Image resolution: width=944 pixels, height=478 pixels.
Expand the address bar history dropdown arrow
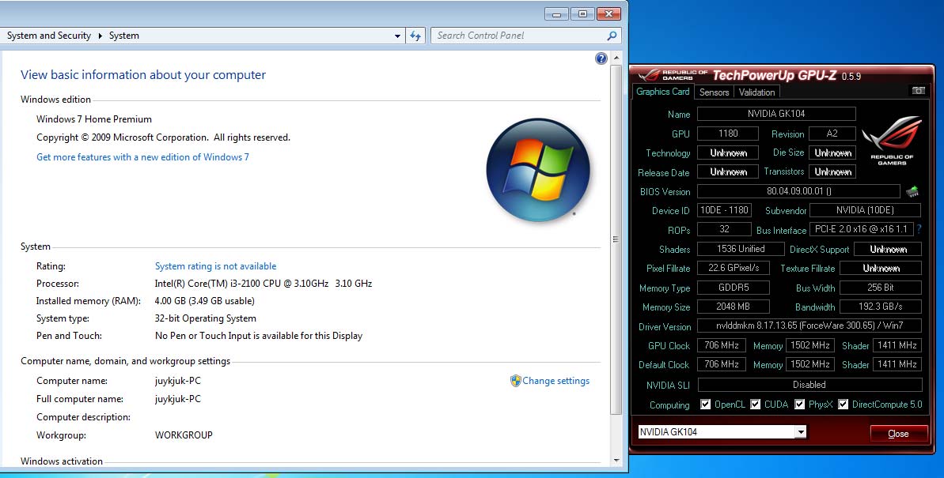click(x=397, y=36)
